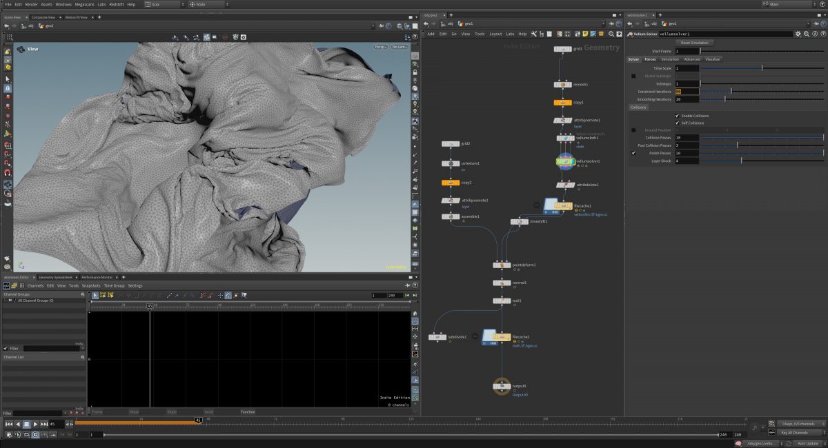
Task: Jump to first frame in playbar
Action: coord(8,424)
